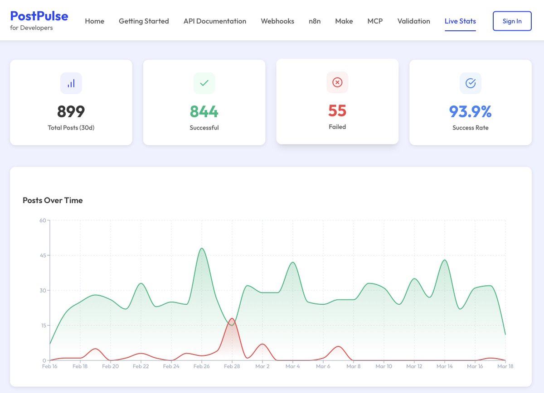Click the 844 successful value
544x393 pixels.
point(204,111)
